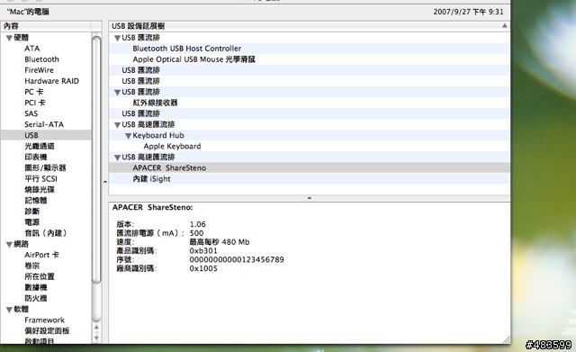Collapse the 軟體 software category

coord(9,310)
